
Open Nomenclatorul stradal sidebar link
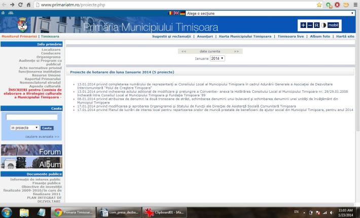[40, 83]
